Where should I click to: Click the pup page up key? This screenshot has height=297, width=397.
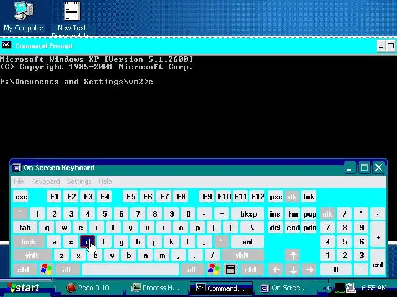click(x=310, y=214)
